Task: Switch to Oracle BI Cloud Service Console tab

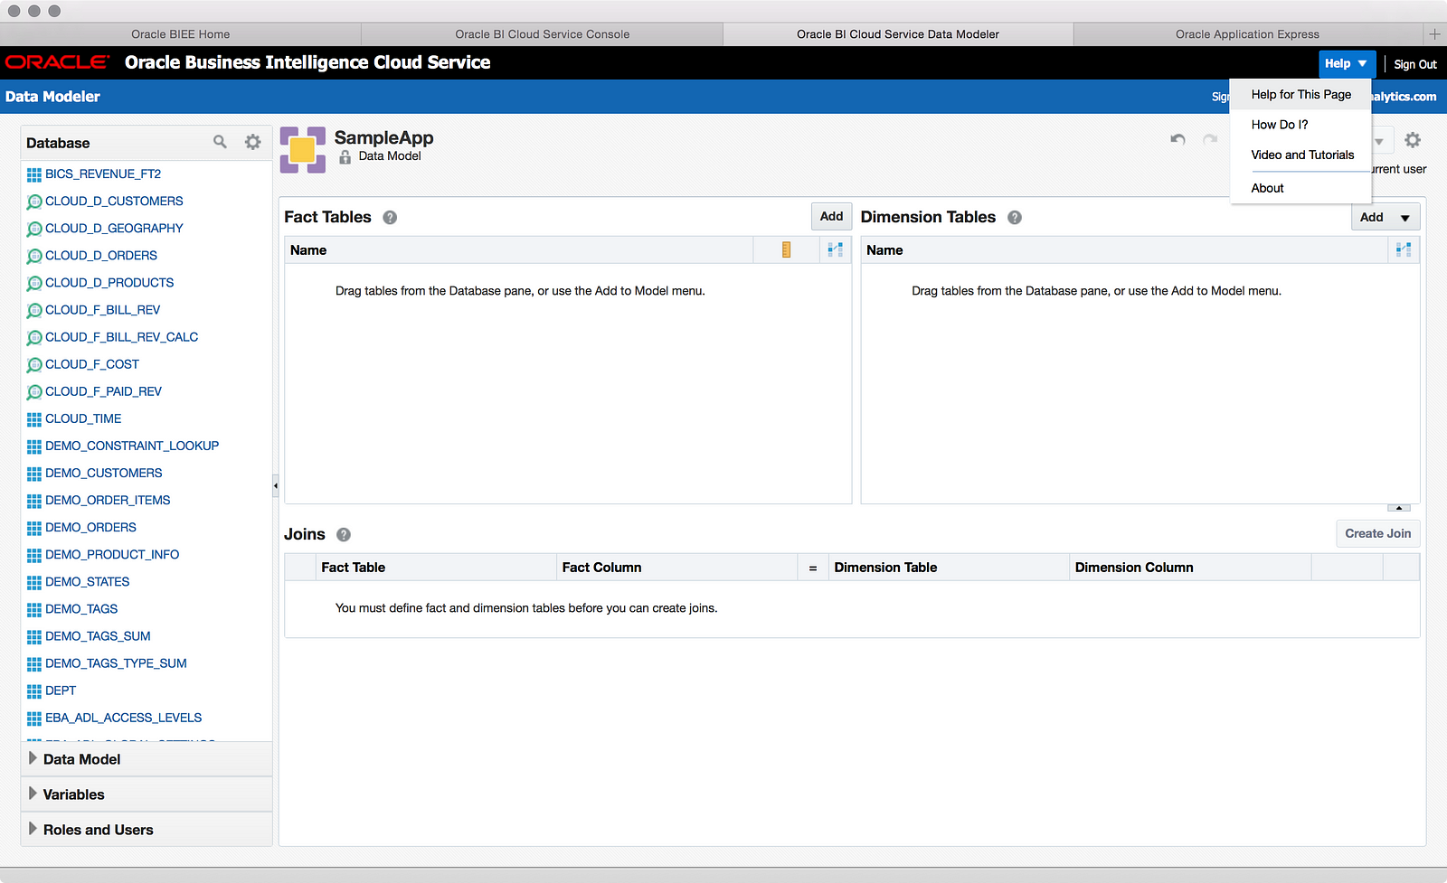Action: pyautogui.click(x=543, y=34)
